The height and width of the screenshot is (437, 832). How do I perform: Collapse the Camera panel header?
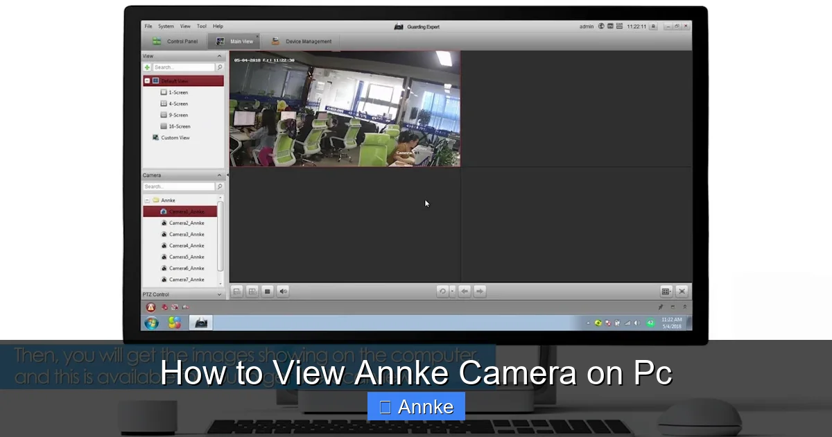click(x=220, y=175)
